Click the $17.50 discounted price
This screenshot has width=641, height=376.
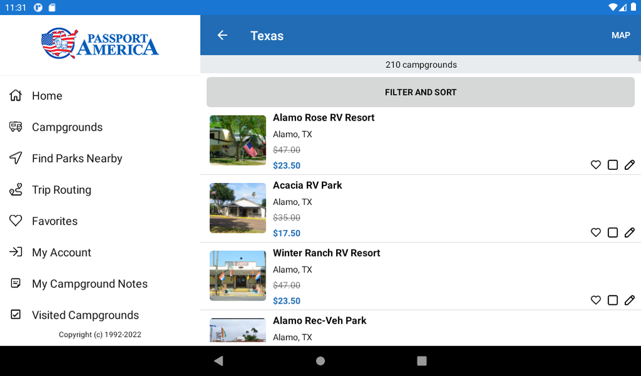coord(287,233)
